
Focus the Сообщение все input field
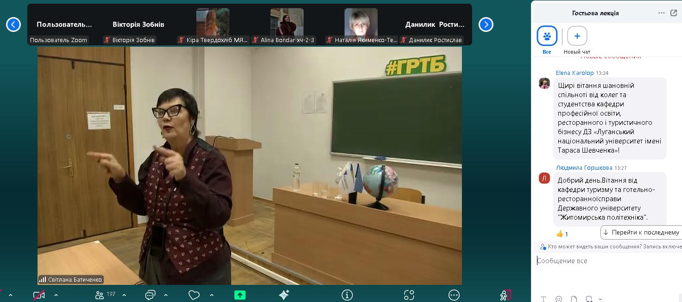coord(607,261)
